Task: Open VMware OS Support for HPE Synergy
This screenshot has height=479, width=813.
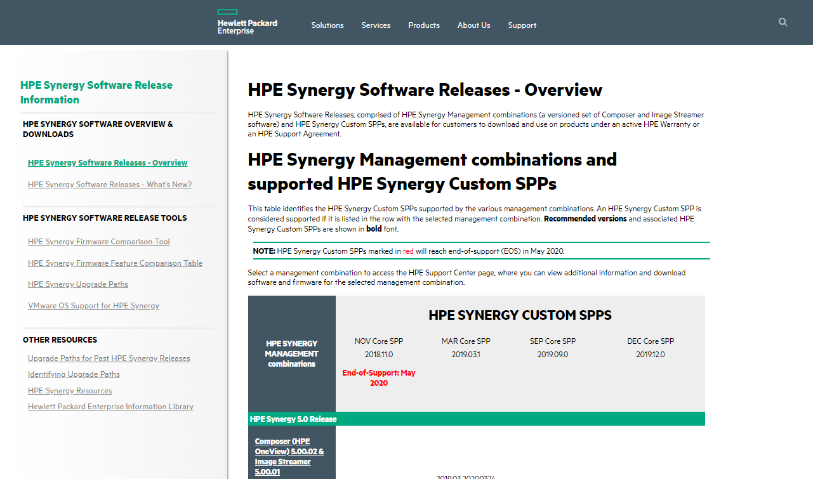Action: [94, 306]
